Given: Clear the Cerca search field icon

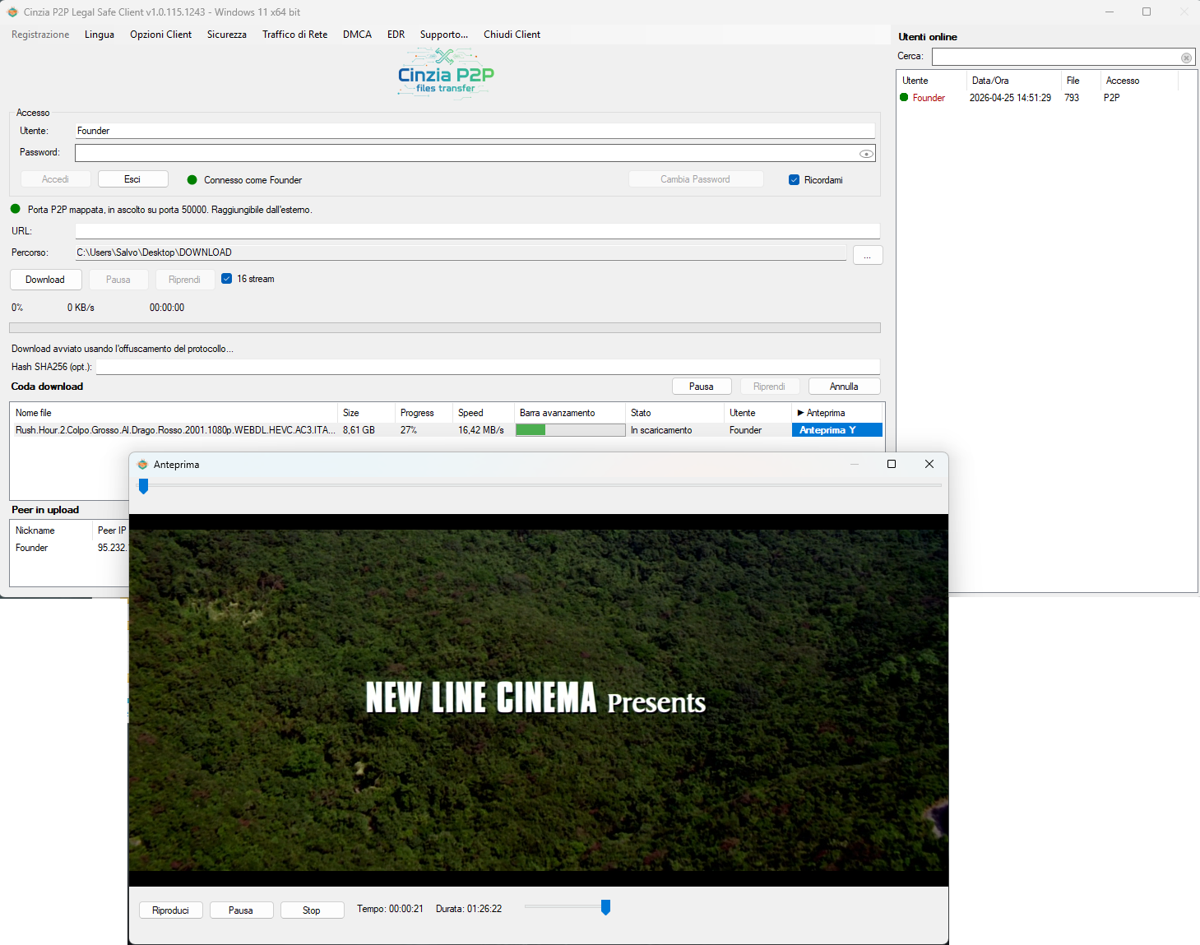Looking at the screenshot, I should (1186, 58).
